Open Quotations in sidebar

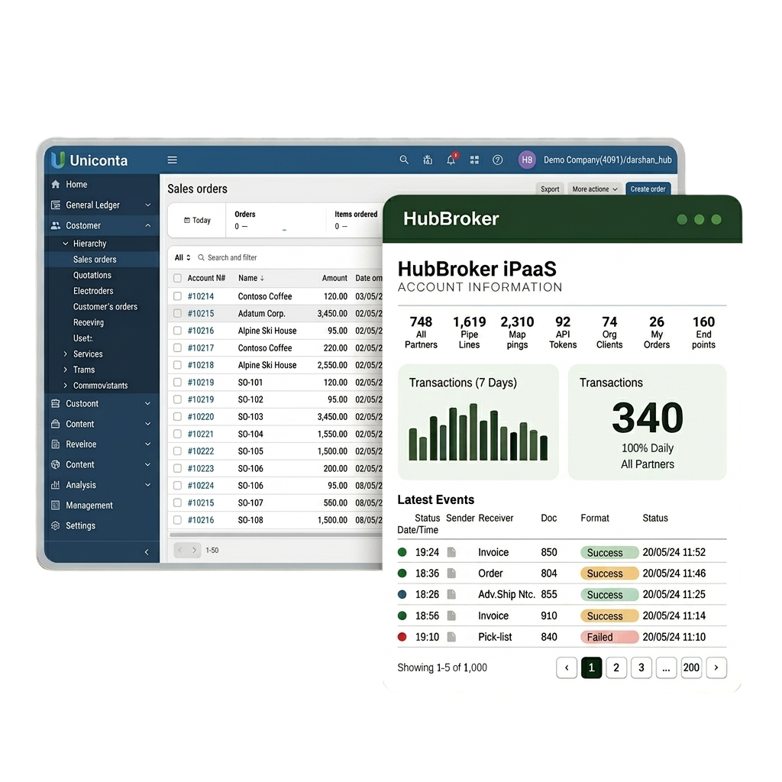click(x=92, y=275)
